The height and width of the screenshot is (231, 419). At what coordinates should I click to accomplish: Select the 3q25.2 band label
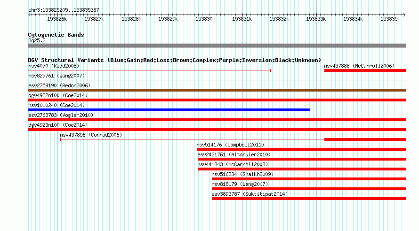37,40
